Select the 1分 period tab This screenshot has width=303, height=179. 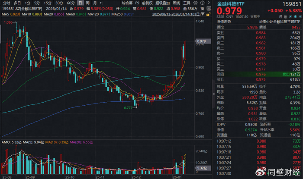[27, 3]
